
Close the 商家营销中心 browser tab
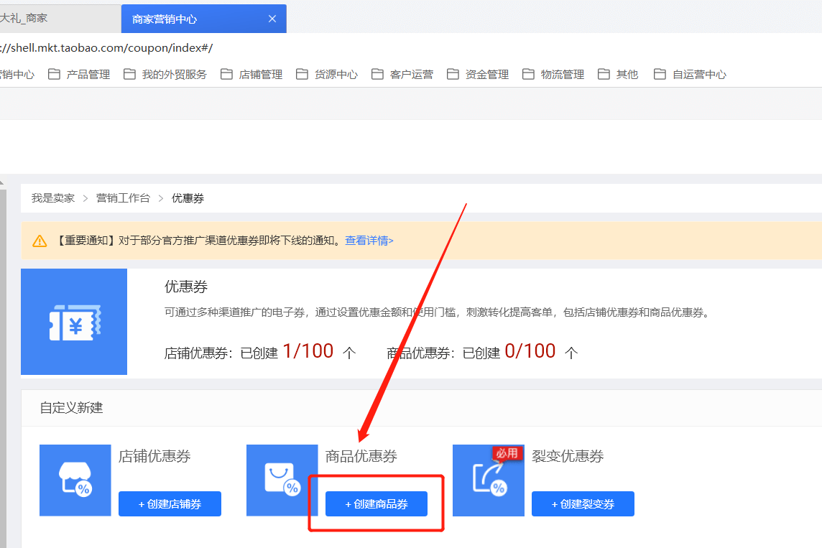[272, 19]
